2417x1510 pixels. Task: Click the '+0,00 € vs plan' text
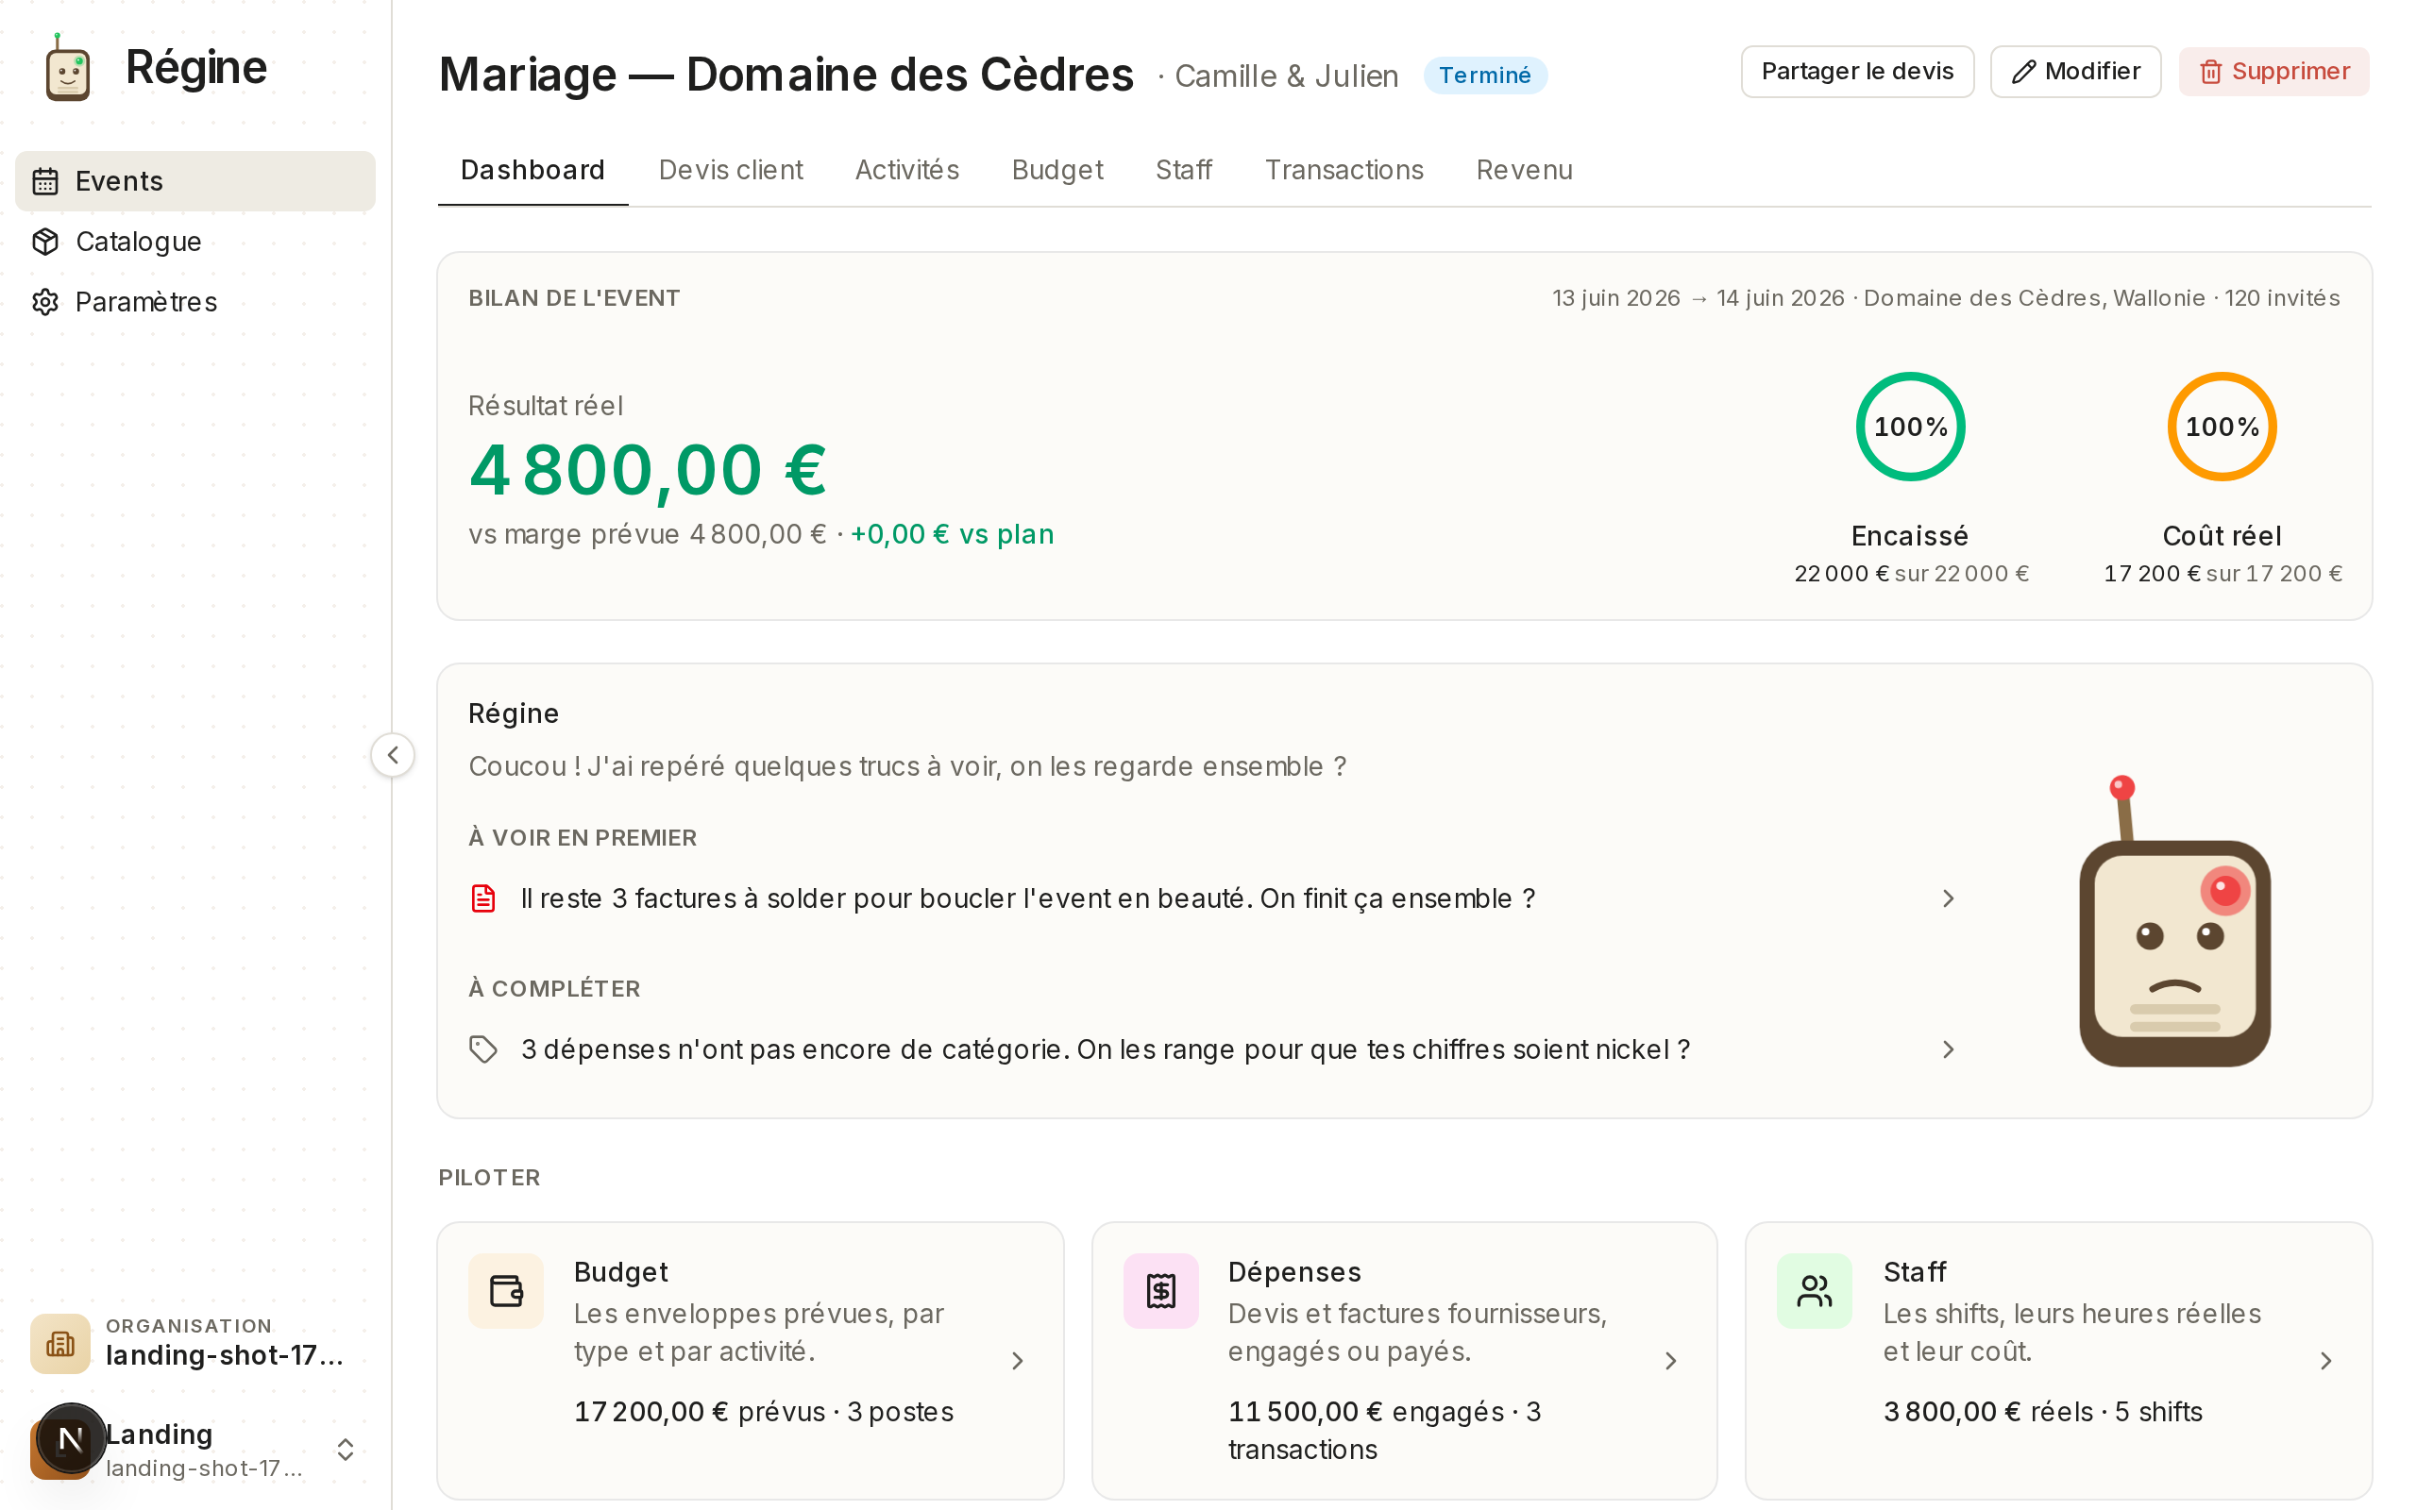952,534
